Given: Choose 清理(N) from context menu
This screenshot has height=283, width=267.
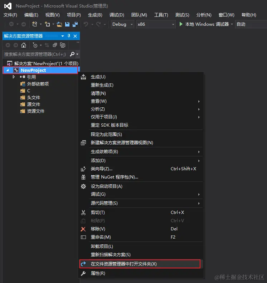Looking at the screenshot, I should pos(141,93).
